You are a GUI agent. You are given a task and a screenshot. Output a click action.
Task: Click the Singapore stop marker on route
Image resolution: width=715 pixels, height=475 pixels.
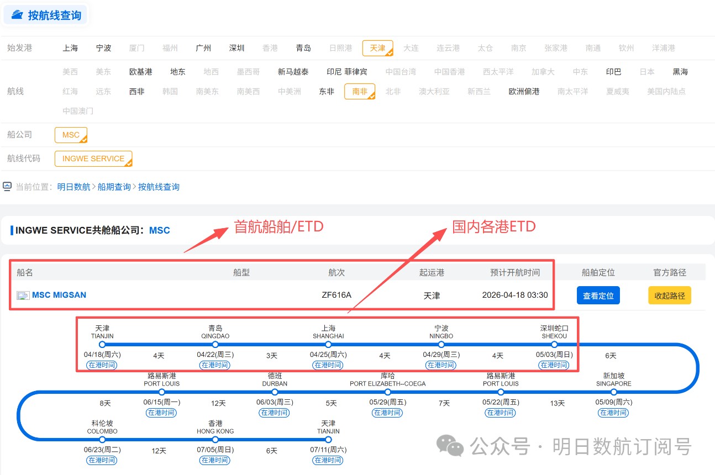613,392
